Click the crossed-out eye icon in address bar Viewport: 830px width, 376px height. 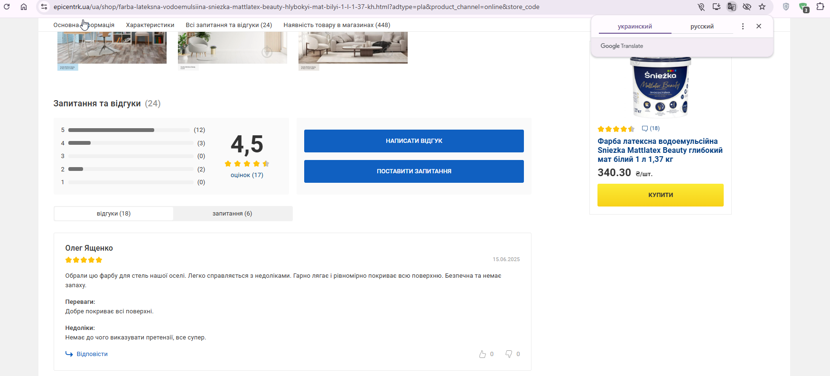pos(746,7)
